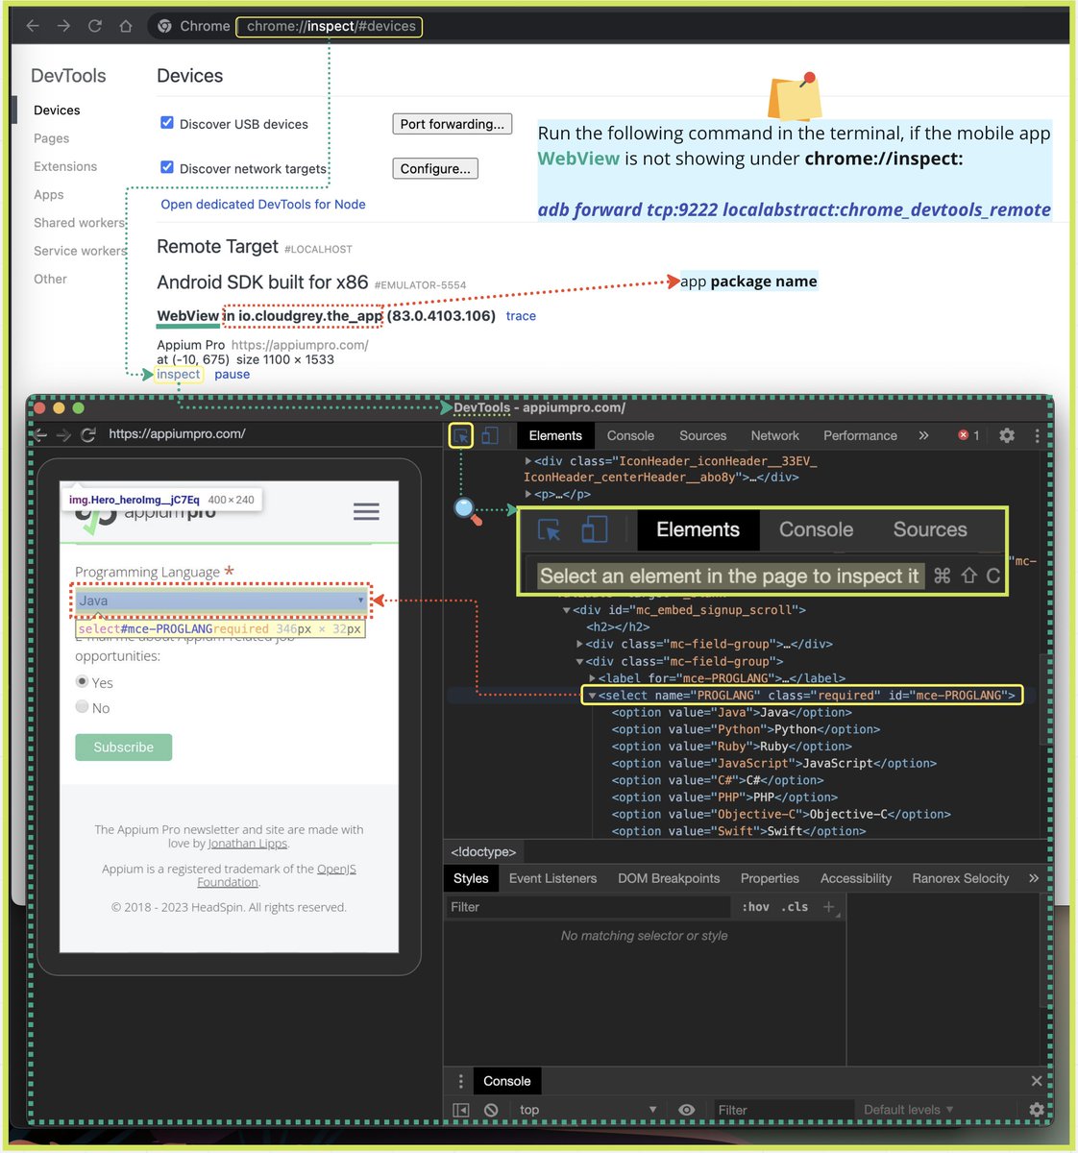Open hamburger menu on mobile page

coord(366,511)
